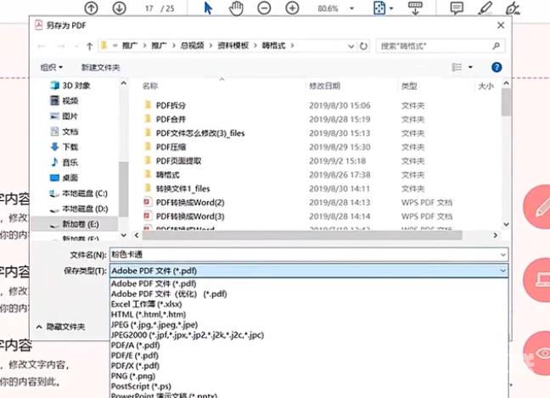Click the 文件名 input field
Viewport: 550px width, 398px height.
(x=309, y=255)
